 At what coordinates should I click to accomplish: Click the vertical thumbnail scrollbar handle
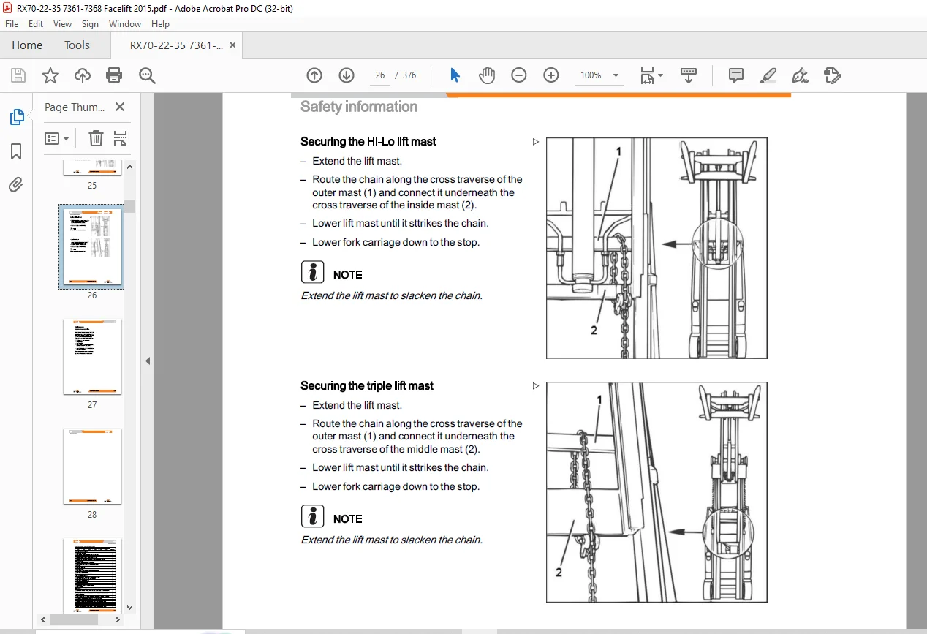(130, 206)
